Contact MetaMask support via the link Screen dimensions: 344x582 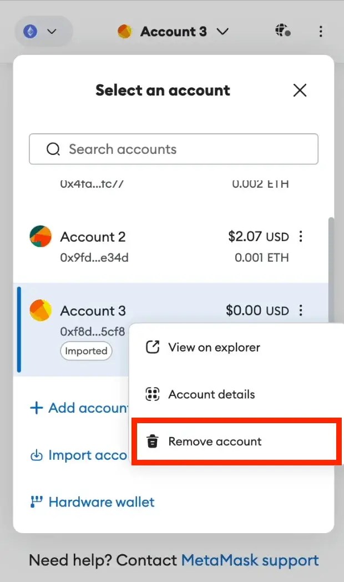pos(250,560)
